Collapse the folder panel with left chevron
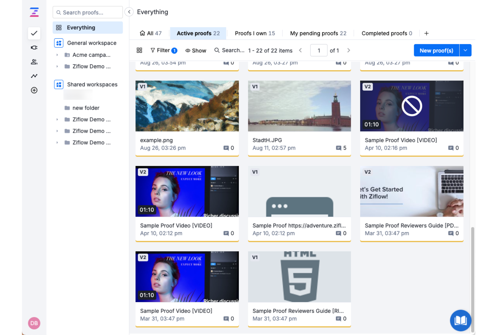Screen dimensions: 502x335 coord(129,12)
